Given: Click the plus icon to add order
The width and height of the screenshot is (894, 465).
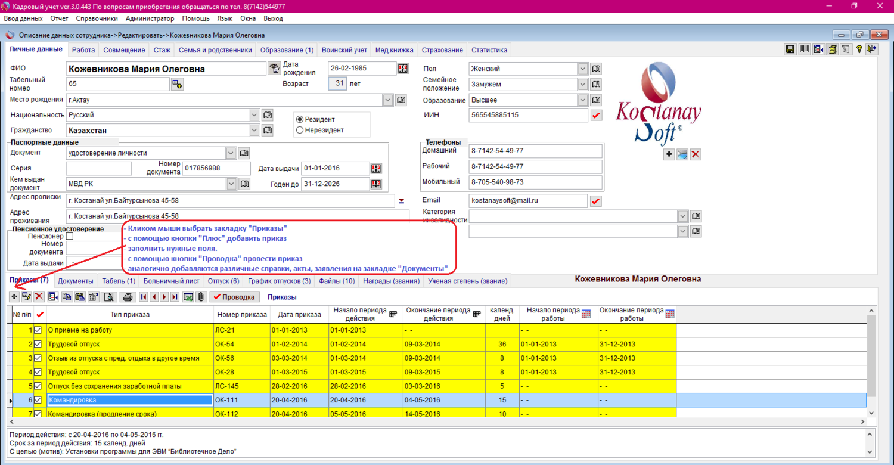Looking at the screenshot, I should pyautogui.click(x=14, y=297).
